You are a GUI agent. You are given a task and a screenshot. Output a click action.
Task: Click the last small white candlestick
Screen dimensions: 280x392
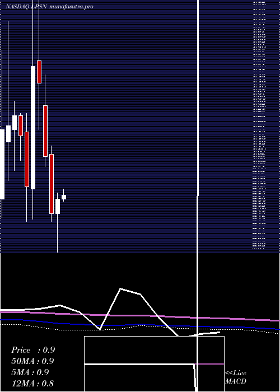(x=64, y=197)
